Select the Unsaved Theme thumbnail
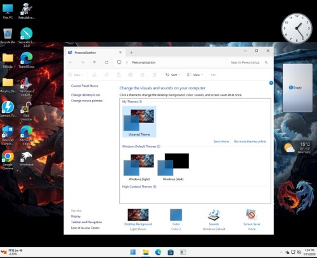The image size is (317, 258). [x=139, y=122]
